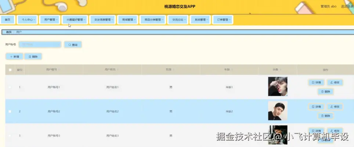Click 修改 for 用户账号1 row
354x147 pixels.
pyautogui.click(x=335, y=83)
